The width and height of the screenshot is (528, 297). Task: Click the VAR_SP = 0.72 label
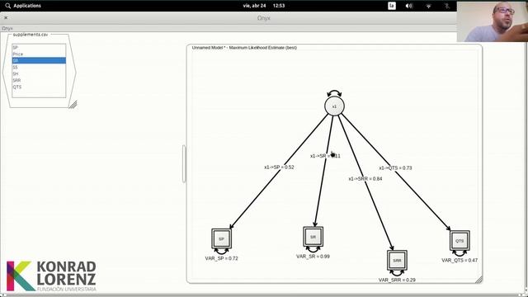click(221, 258)
